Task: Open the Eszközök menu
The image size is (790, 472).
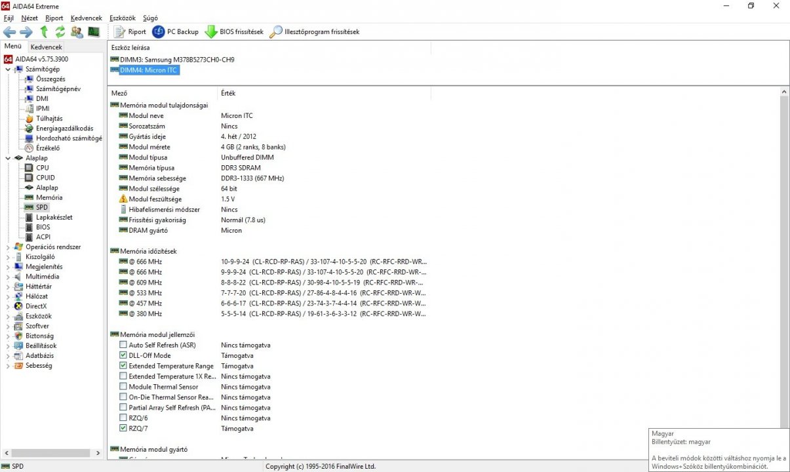Action: (x=123, y=18)
